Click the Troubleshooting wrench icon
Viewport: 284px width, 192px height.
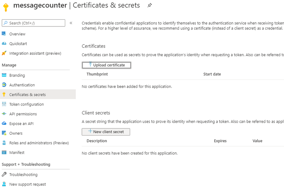click(4, 174)
